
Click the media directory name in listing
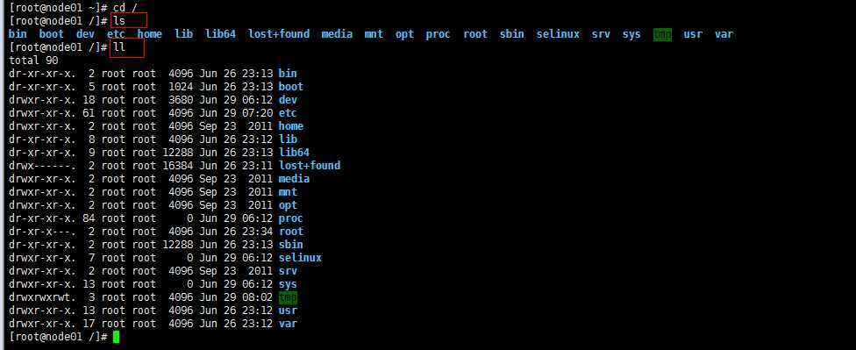coord(294,179)
